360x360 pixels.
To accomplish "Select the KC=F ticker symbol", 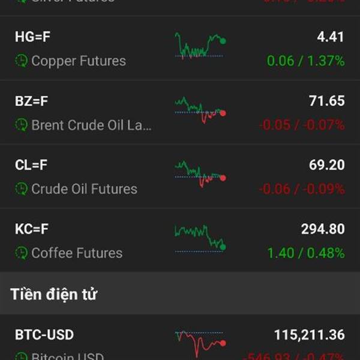I will pyautogui.click(x=32, y=229).
